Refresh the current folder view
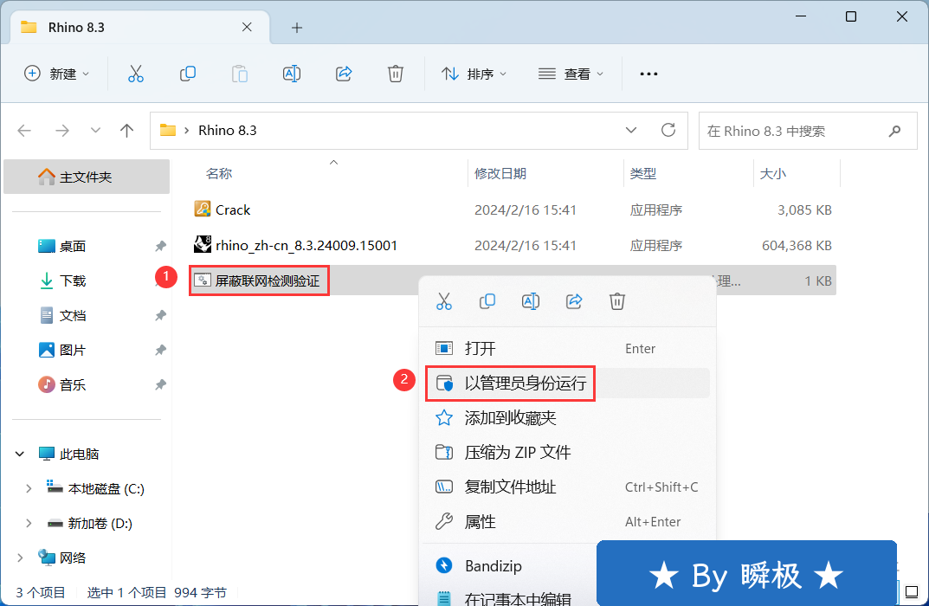 click(668, 130)
